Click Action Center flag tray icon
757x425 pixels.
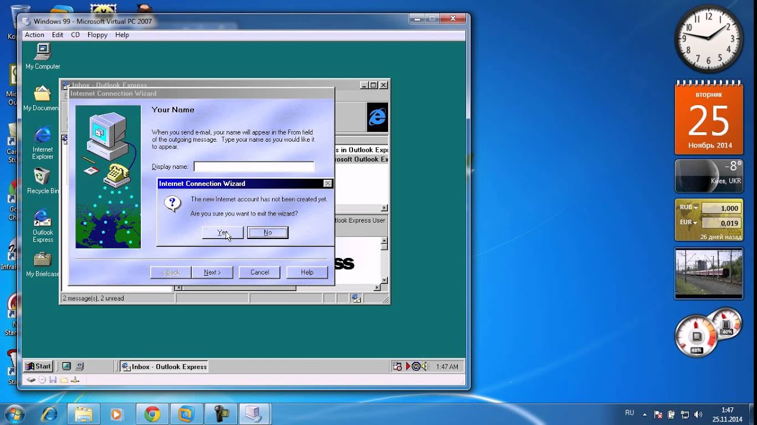tap(659, 415)
